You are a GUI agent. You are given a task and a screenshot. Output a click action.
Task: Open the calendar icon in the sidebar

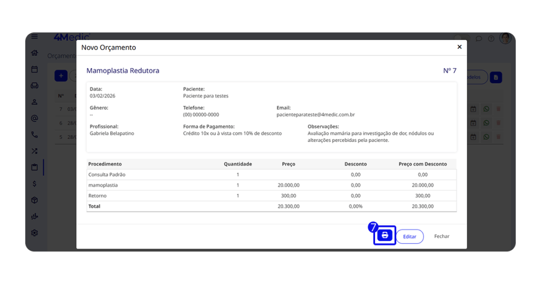[34, 69]
